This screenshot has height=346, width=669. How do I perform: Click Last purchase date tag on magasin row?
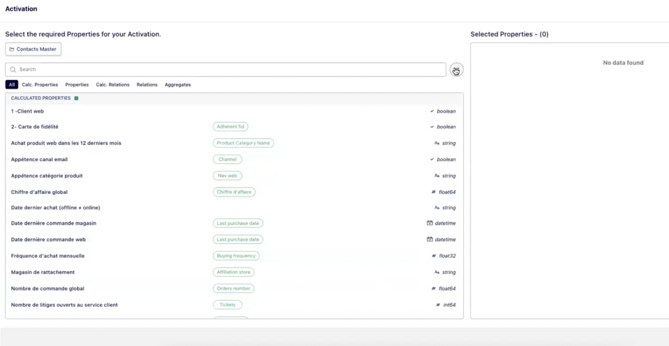click(238, 223)
